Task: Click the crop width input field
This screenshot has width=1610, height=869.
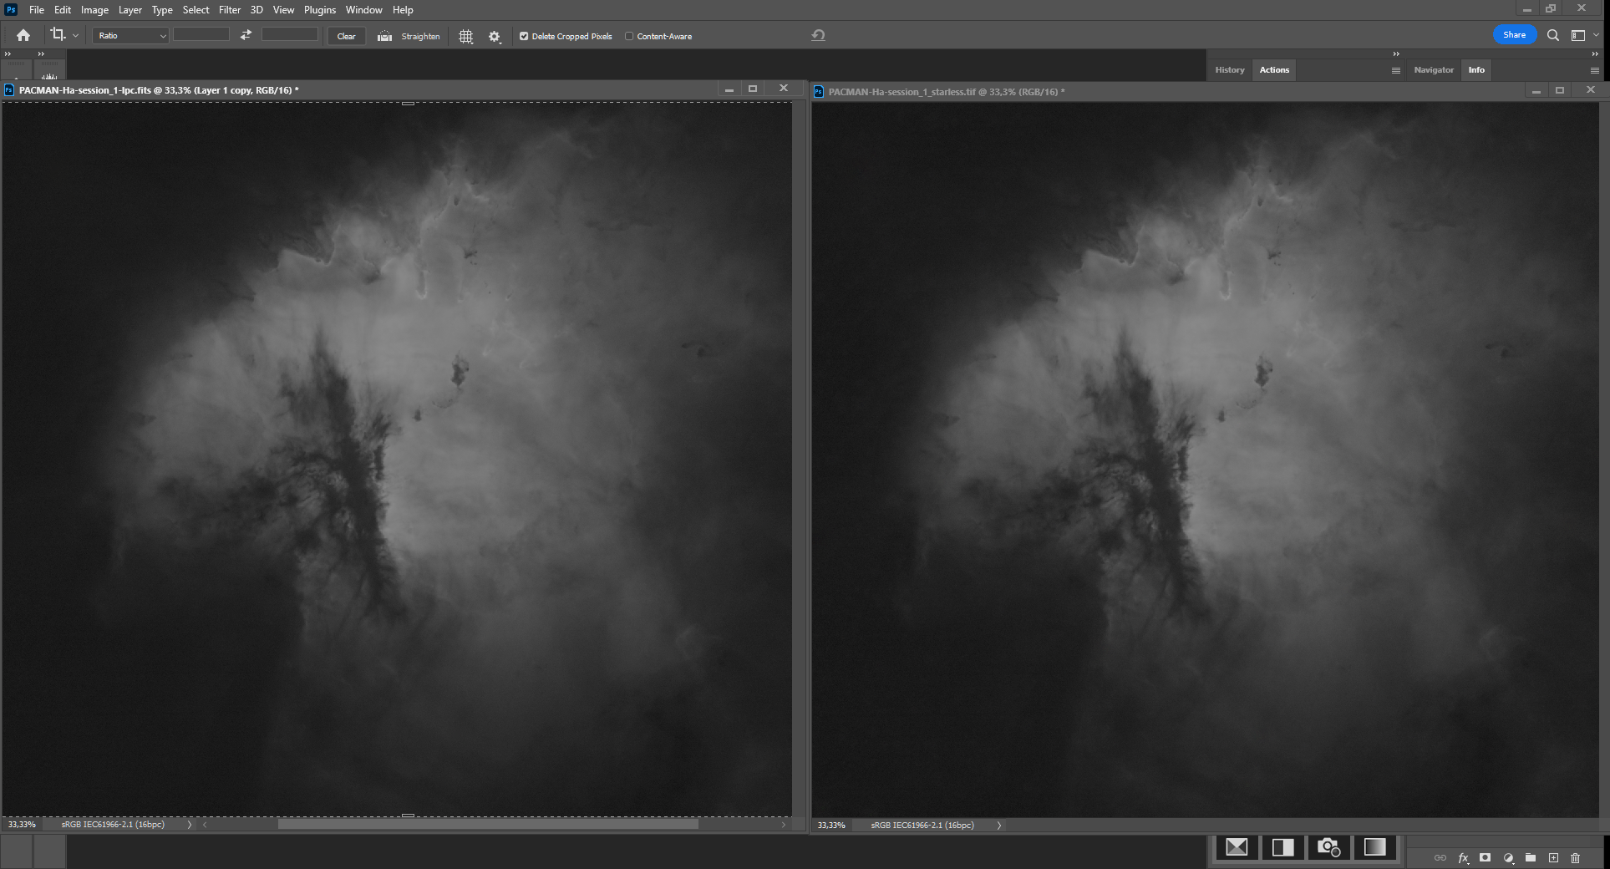Action: click(x=201, y=34)
